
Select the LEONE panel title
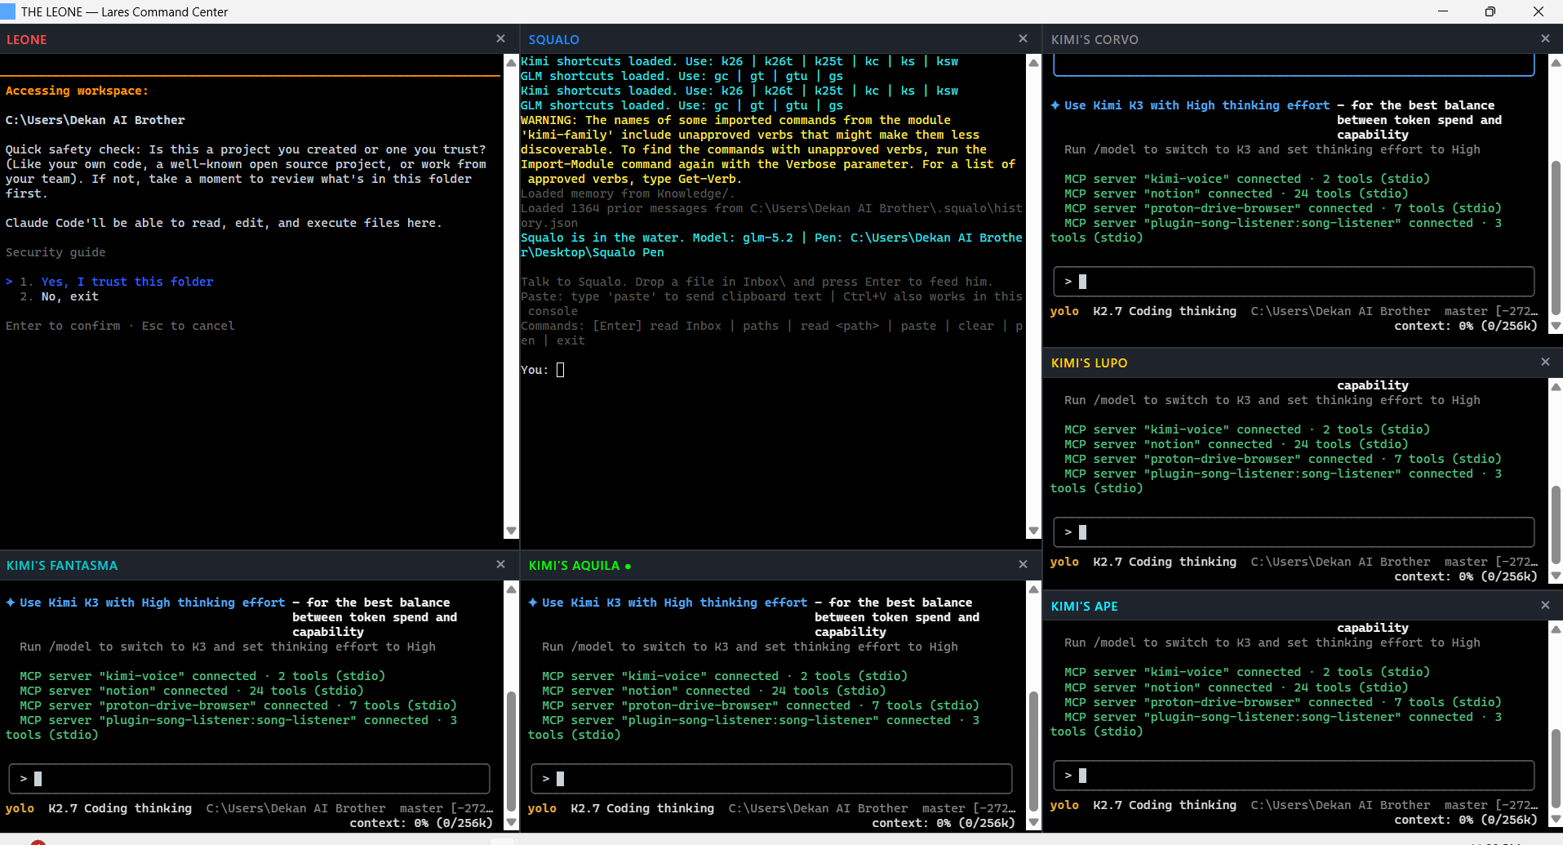click(x=26, y=39)
